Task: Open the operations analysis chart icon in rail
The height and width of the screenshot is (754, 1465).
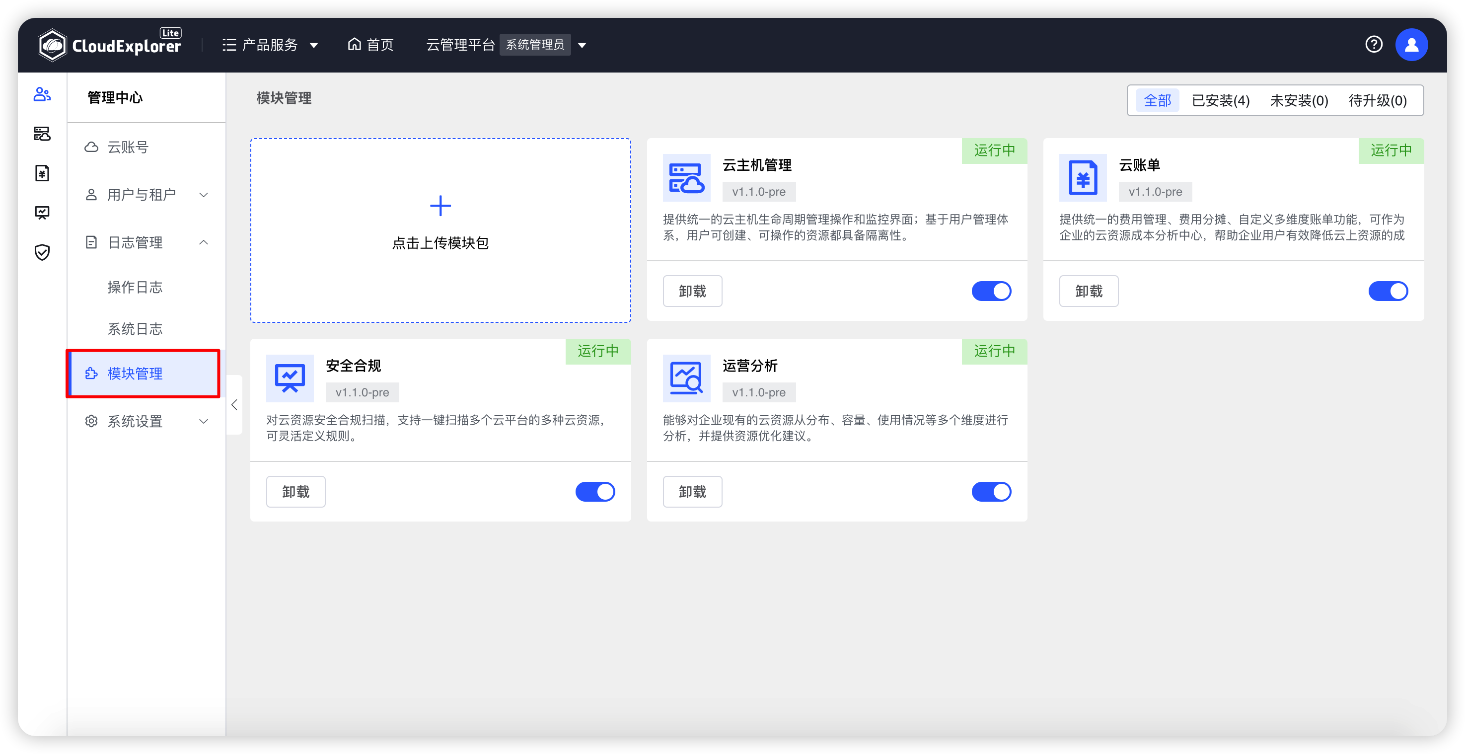Action: coord(42,213)
